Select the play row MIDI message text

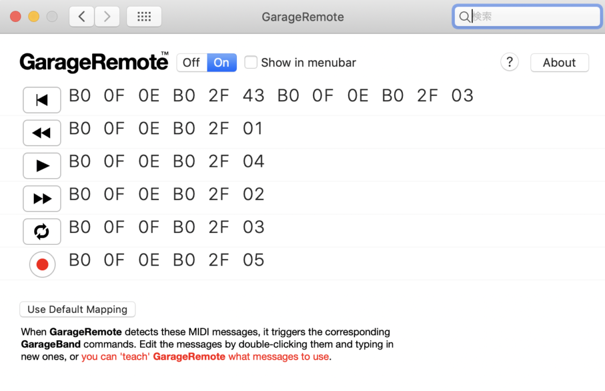point(167,161)
